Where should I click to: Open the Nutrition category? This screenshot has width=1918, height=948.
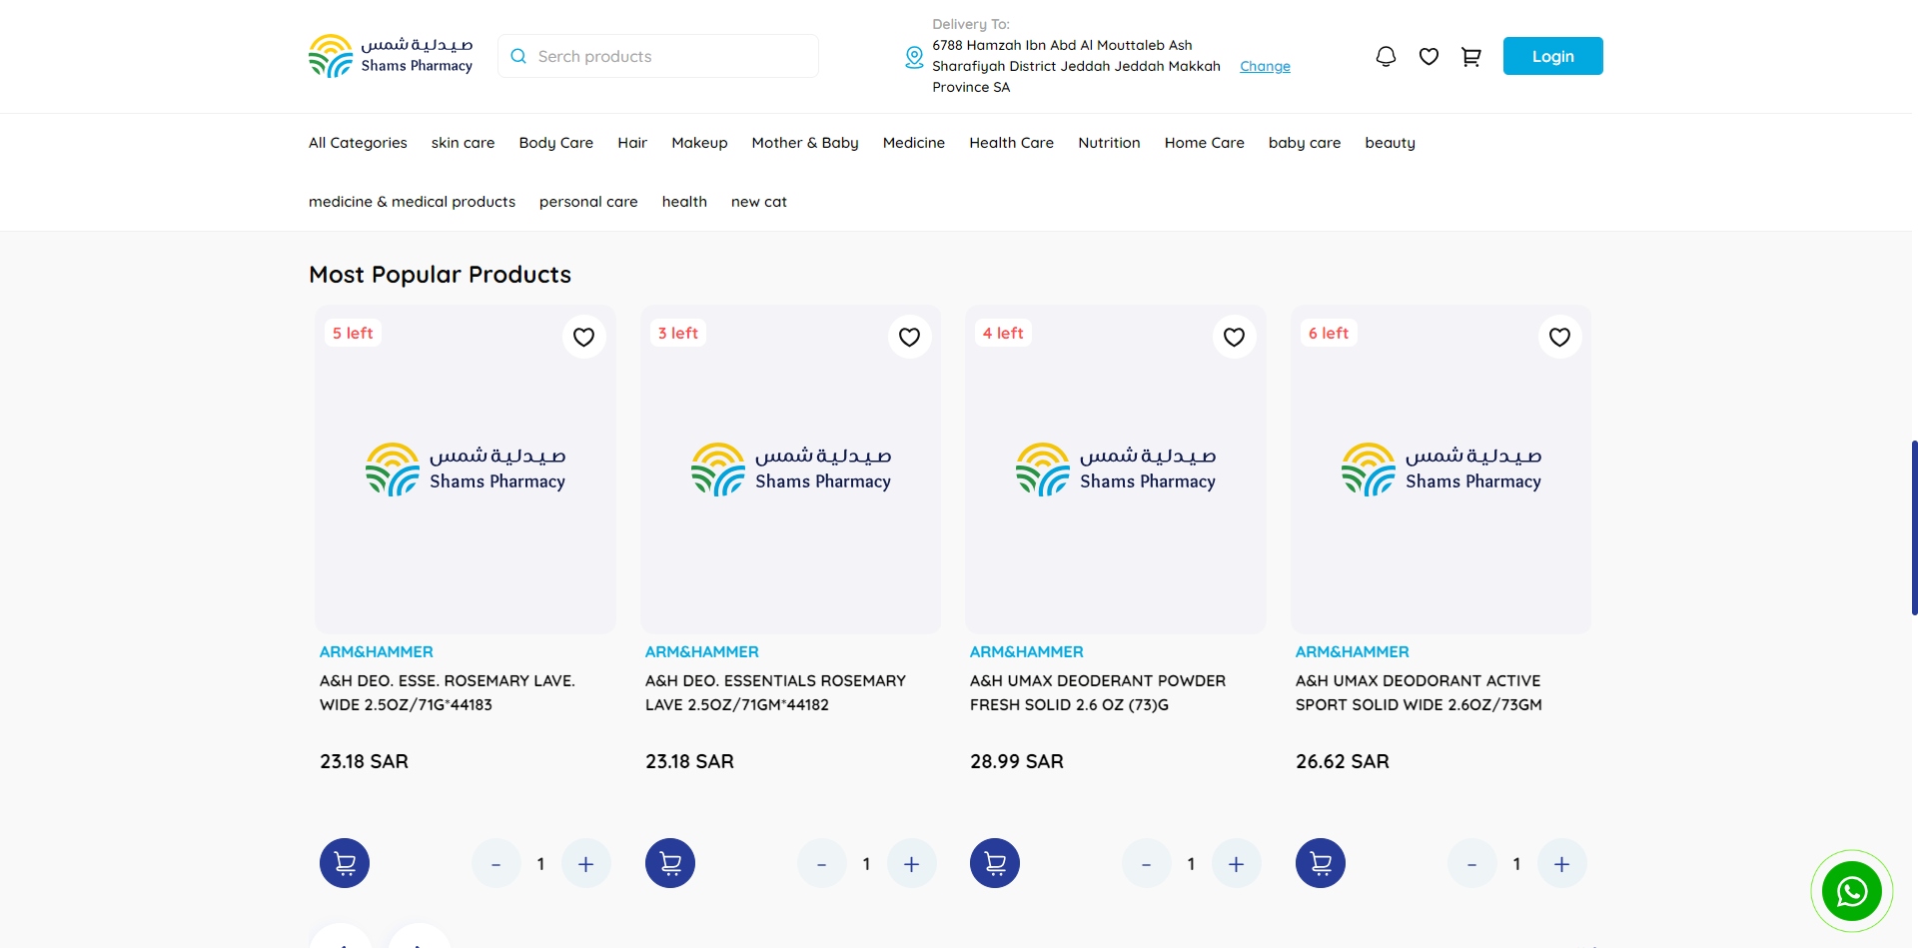click(x=1109, y=143)
